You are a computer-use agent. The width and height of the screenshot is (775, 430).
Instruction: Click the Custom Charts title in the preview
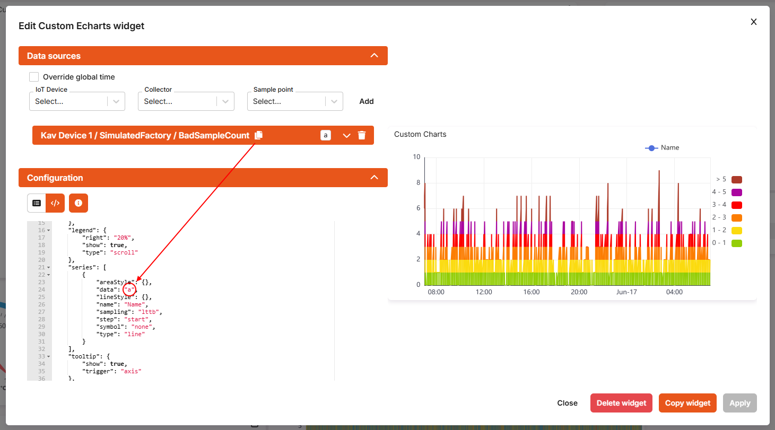420,134
